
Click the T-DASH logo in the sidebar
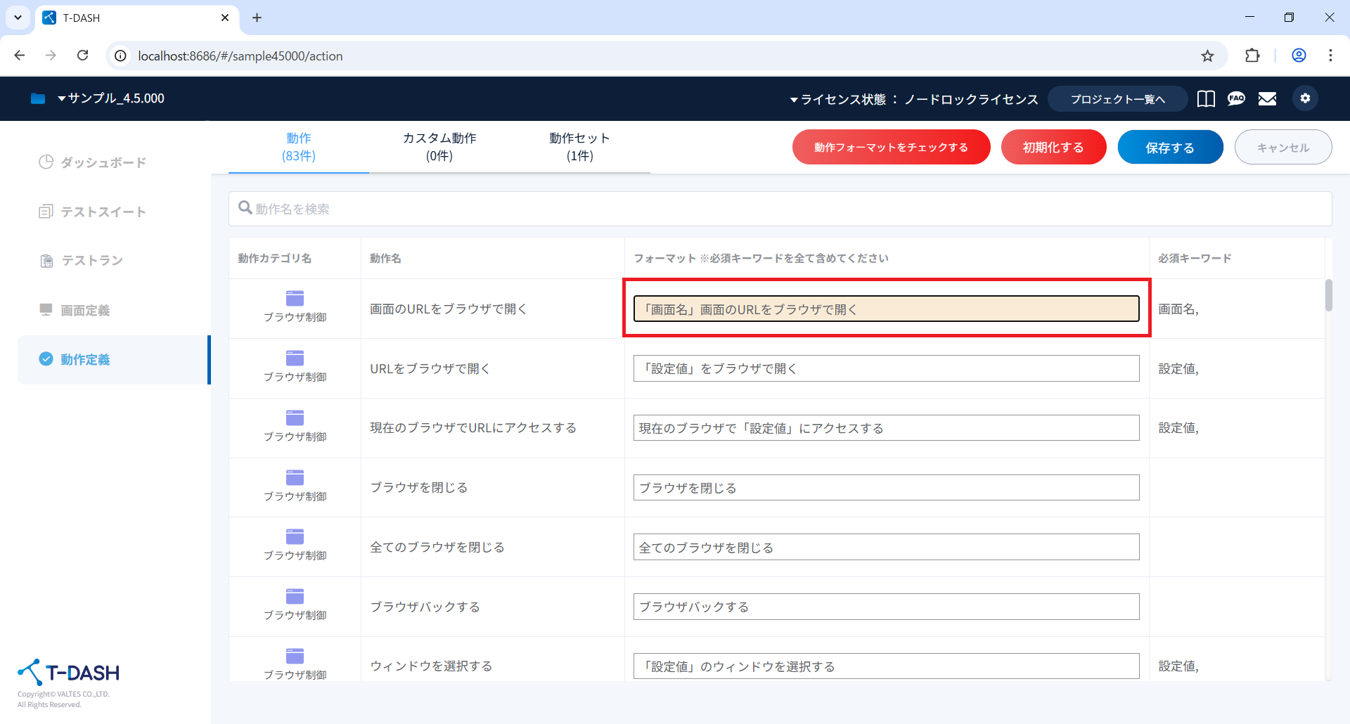pos(69,673)
